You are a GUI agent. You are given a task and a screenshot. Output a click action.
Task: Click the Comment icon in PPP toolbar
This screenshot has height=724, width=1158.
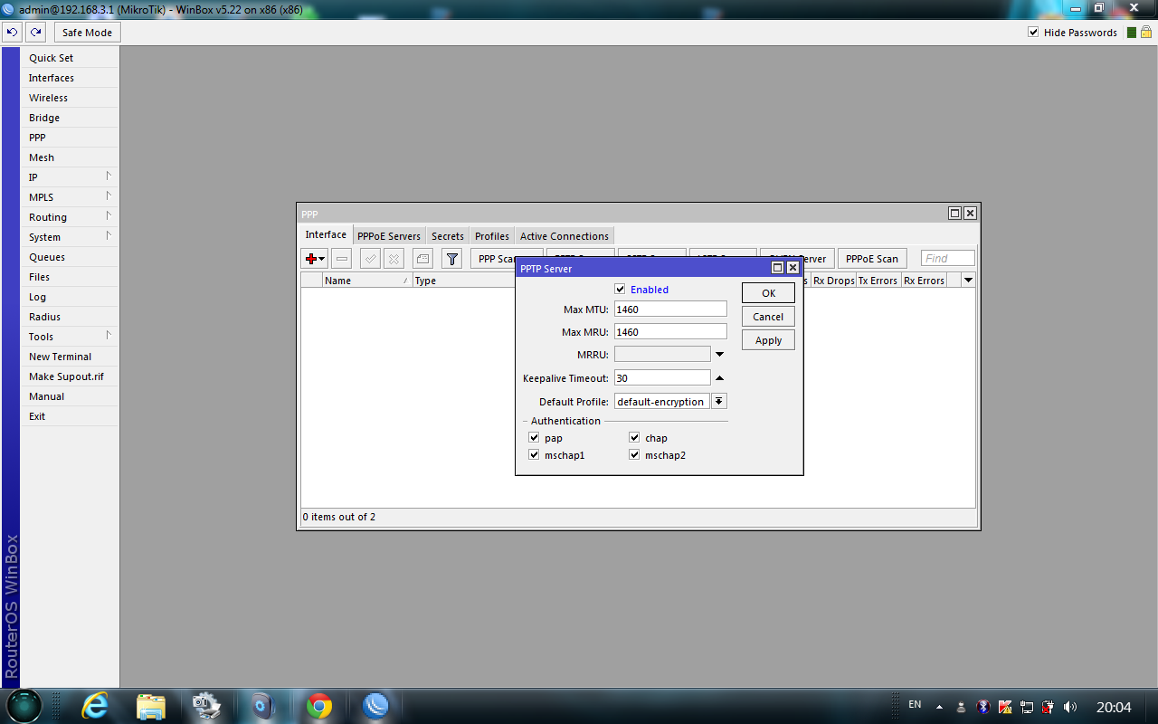422,259
